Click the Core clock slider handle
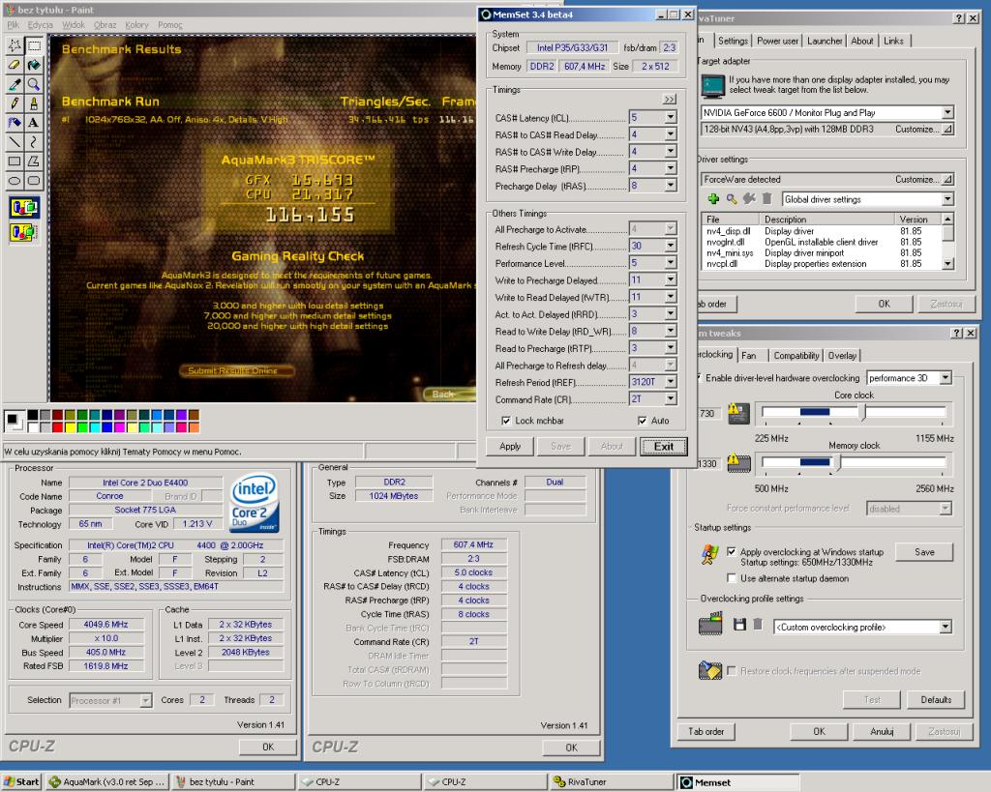Screen dimensions: 991x792 [x=864, y=412]
